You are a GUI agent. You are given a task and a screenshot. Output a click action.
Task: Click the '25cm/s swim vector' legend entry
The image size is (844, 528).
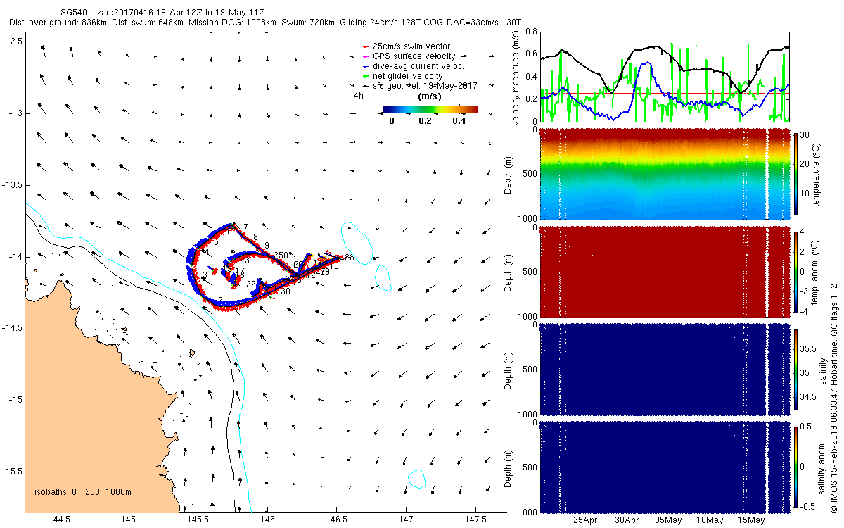[411, 46]
